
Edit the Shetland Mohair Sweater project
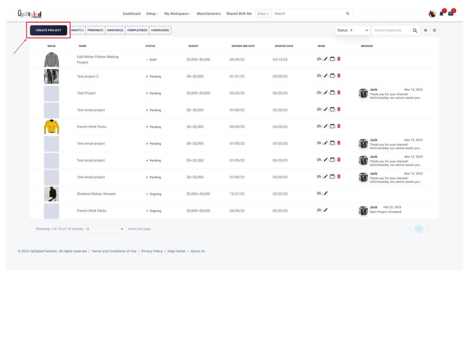point(326,194)
